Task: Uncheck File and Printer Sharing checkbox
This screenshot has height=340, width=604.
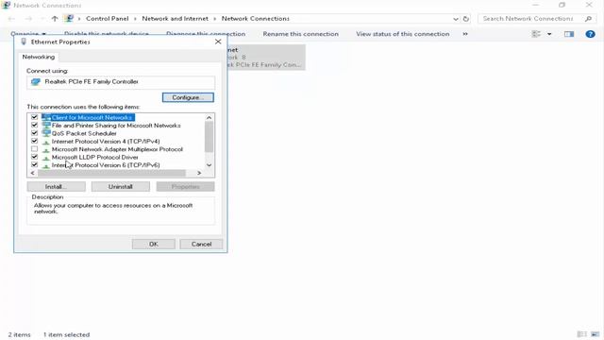Action: (x=34, y=126)
